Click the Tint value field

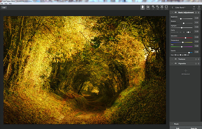click(x=196, y=46)
